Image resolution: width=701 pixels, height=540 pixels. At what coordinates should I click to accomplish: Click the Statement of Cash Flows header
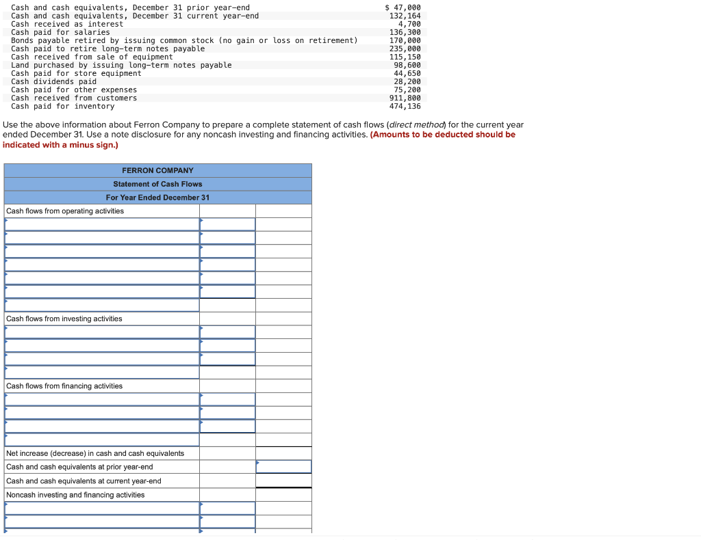tap(157, 184)
